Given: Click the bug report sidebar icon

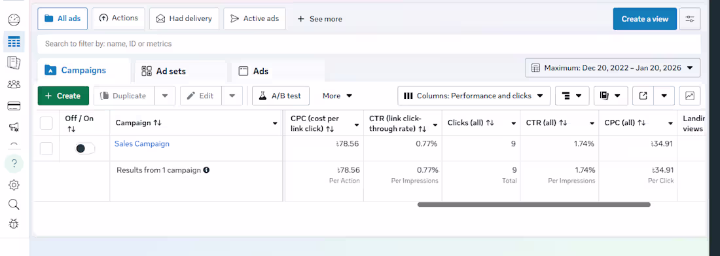Looking at the screenshot, I should tap(14, 224).
